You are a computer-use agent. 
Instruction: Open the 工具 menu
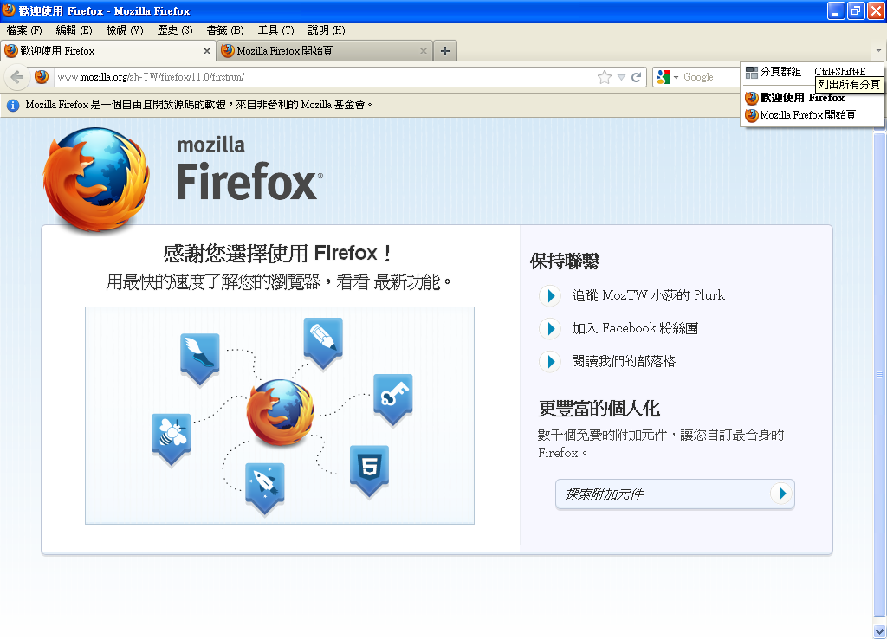275,30
